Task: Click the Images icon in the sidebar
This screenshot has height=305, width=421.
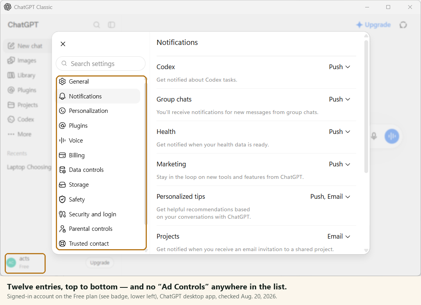Action: coord(11,61)
